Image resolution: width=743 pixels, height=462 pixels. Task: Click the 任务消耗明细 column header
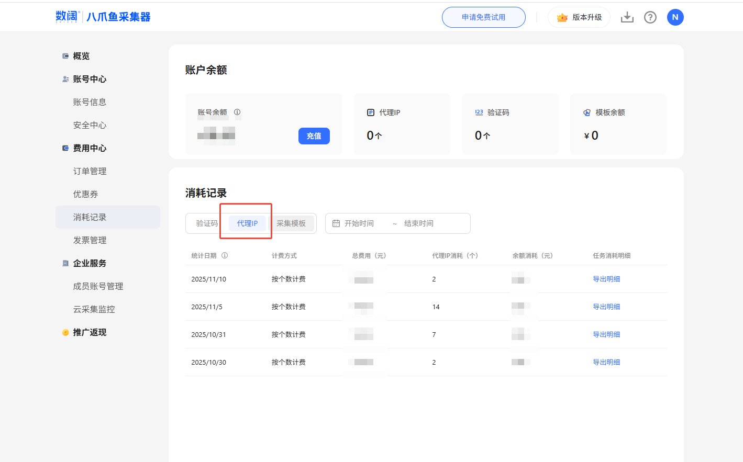tap(612, 255)
